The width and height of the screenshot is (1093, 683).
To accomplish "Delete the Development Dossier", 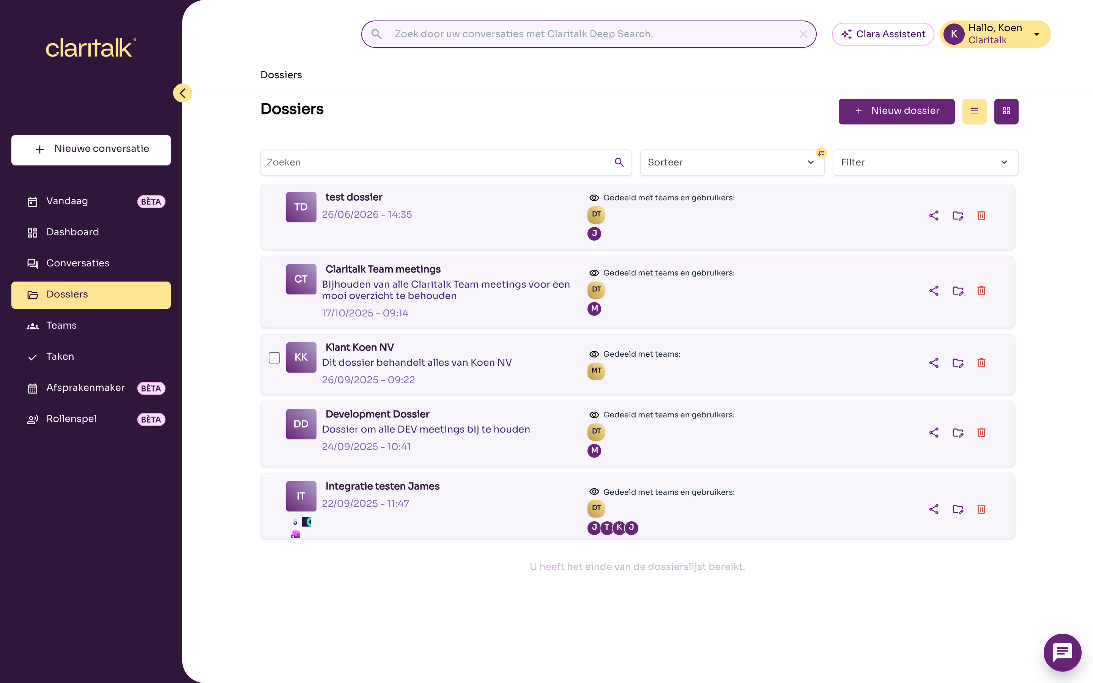I will (981, 432).
